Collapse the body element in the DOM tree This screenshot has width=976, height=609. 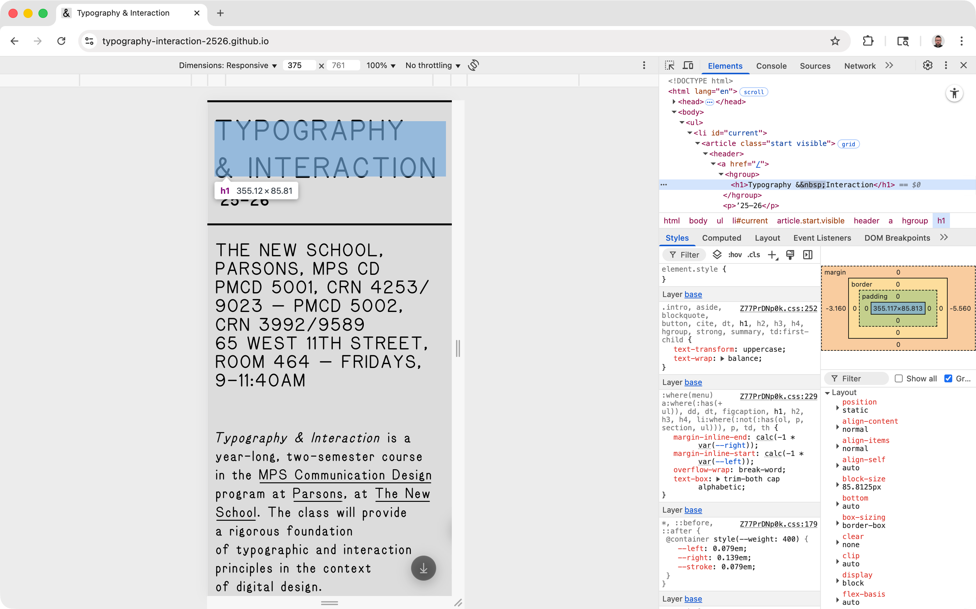click(x=675, y=112)
